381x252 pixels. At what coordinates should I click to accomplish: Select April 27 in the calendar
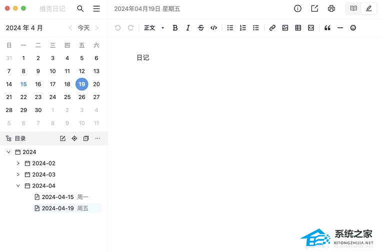[x=96, y=97]
